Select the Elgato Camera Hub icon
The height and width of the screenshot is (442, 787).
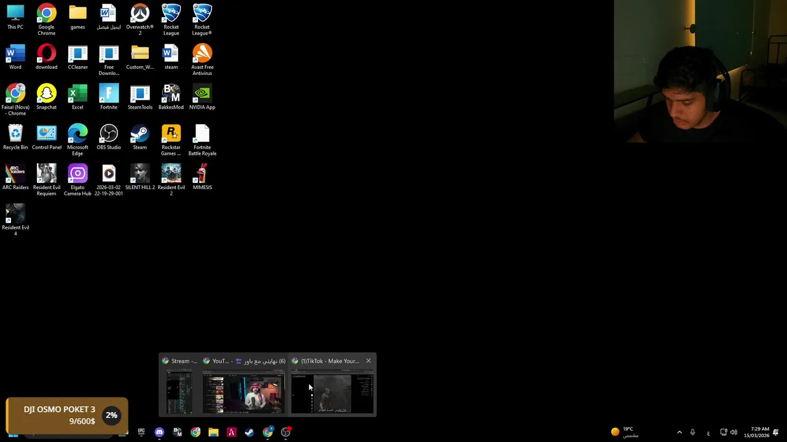click(77, 180)
